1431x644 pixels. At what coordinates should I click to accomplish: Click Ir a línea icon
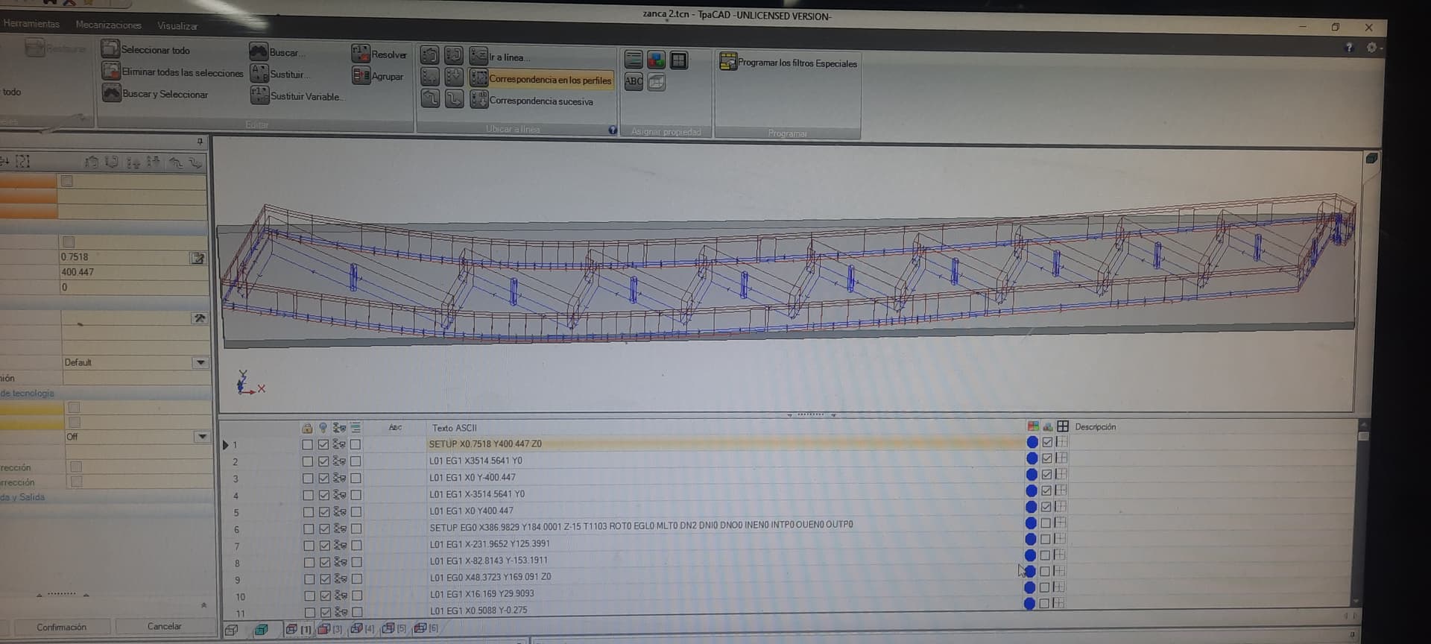(x=478, y=57)
